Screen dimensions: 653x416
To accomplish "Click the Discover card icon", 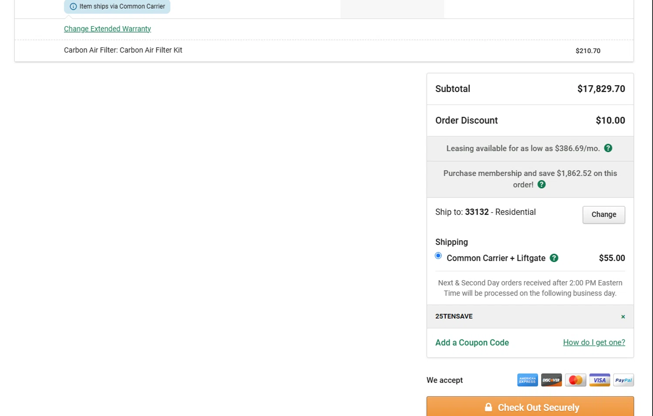I will [x=552, y=380].
